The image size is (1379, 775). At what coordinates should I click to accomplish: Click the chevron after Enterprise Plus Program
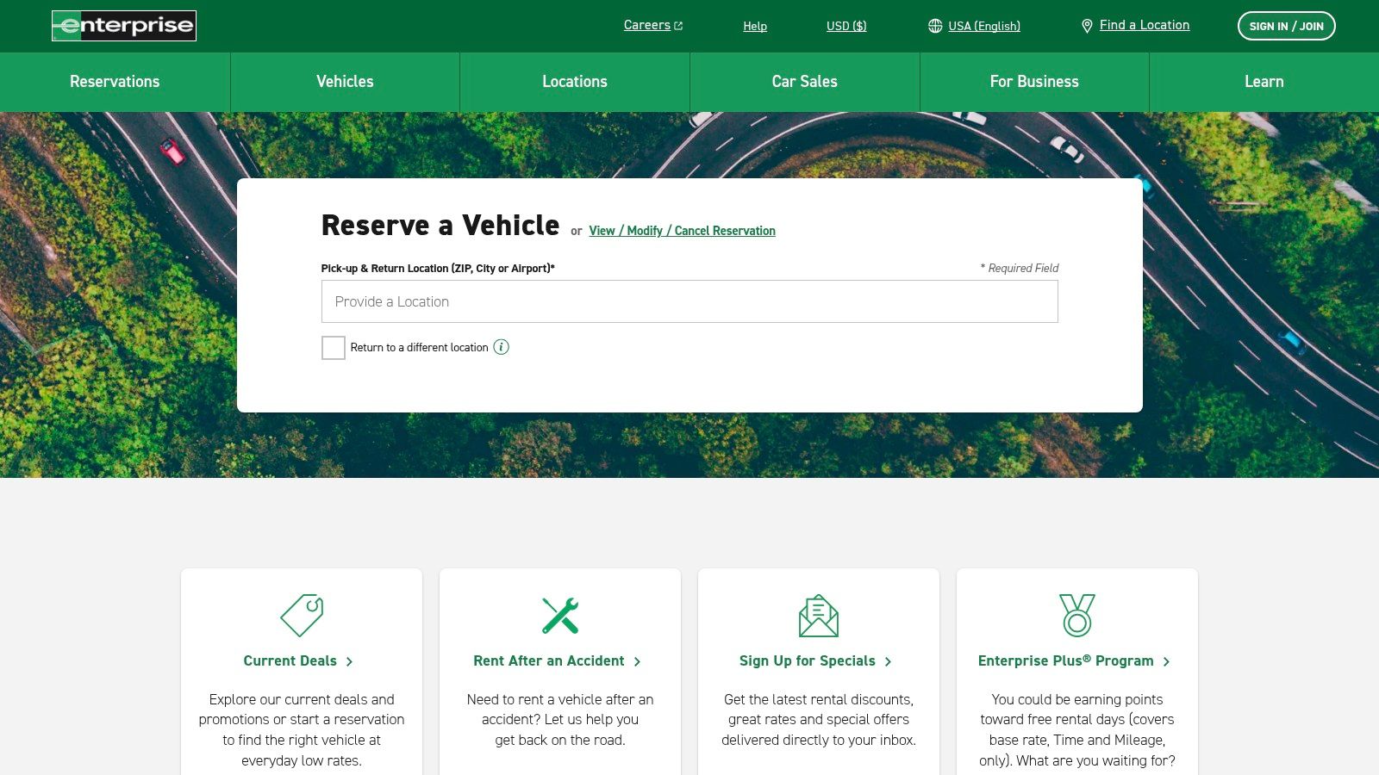coord(1166,661)
